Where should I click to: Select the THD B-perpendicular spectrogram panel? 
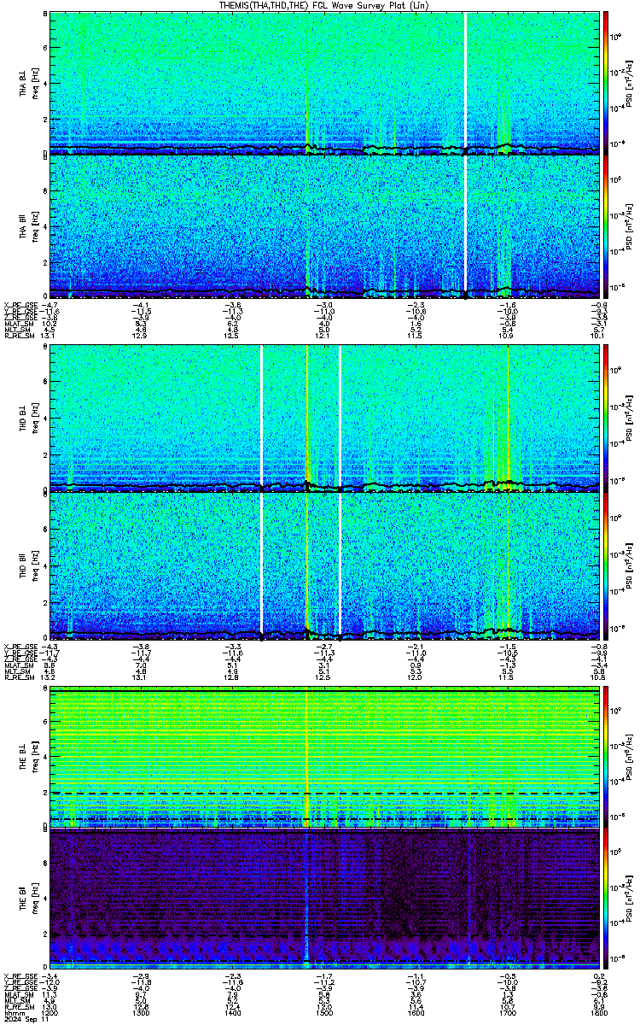(324, 419)
